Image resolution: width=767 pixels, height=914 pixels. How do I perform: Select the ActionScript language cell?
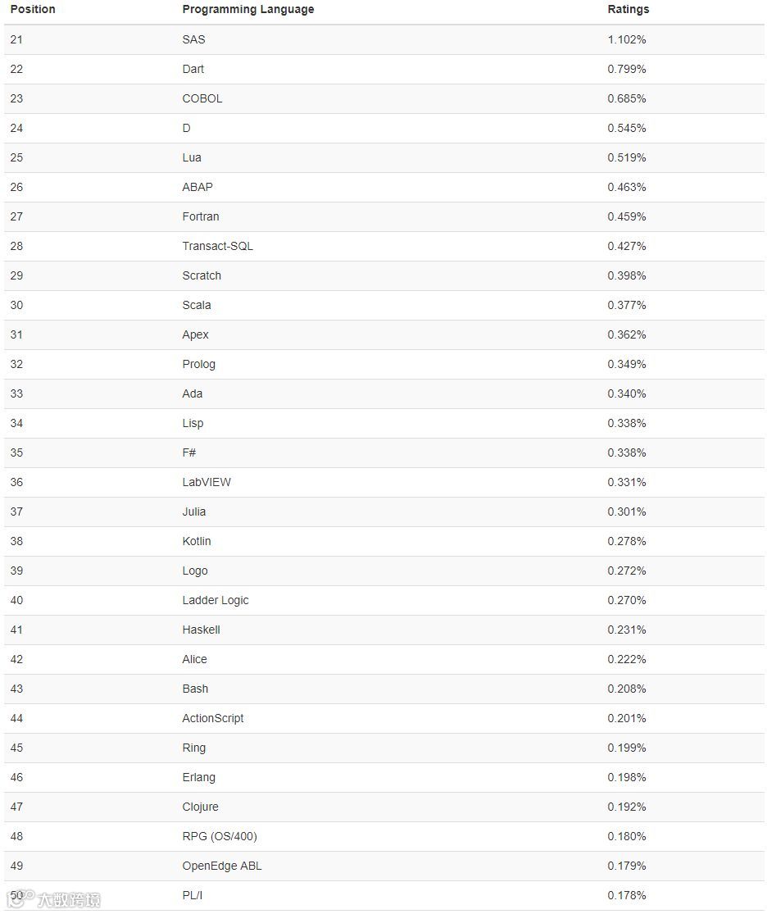coord(213,718)
